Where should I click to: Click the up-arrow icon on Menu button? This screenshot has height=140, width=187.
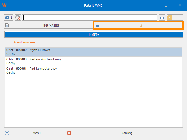tap(7, 133)
